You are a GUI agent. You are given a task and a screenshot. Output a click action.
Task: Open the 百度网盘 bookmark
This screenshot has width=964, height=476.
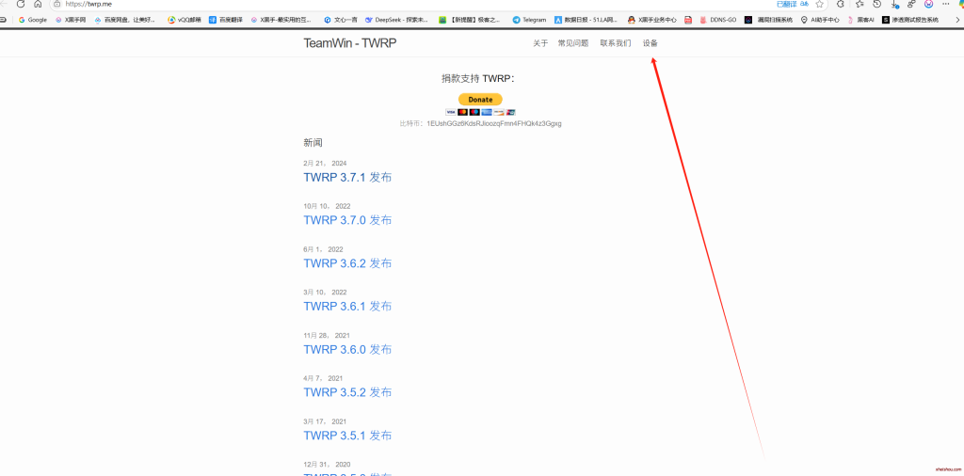coord(125,20)
